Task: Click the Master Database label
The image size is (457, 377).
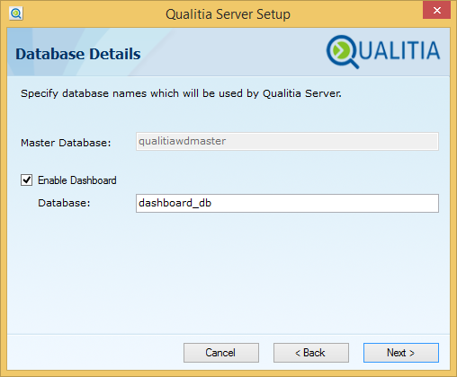Action: pos(66,143)
